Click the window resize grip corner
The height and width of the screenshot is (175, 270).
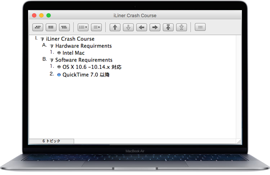239,141
